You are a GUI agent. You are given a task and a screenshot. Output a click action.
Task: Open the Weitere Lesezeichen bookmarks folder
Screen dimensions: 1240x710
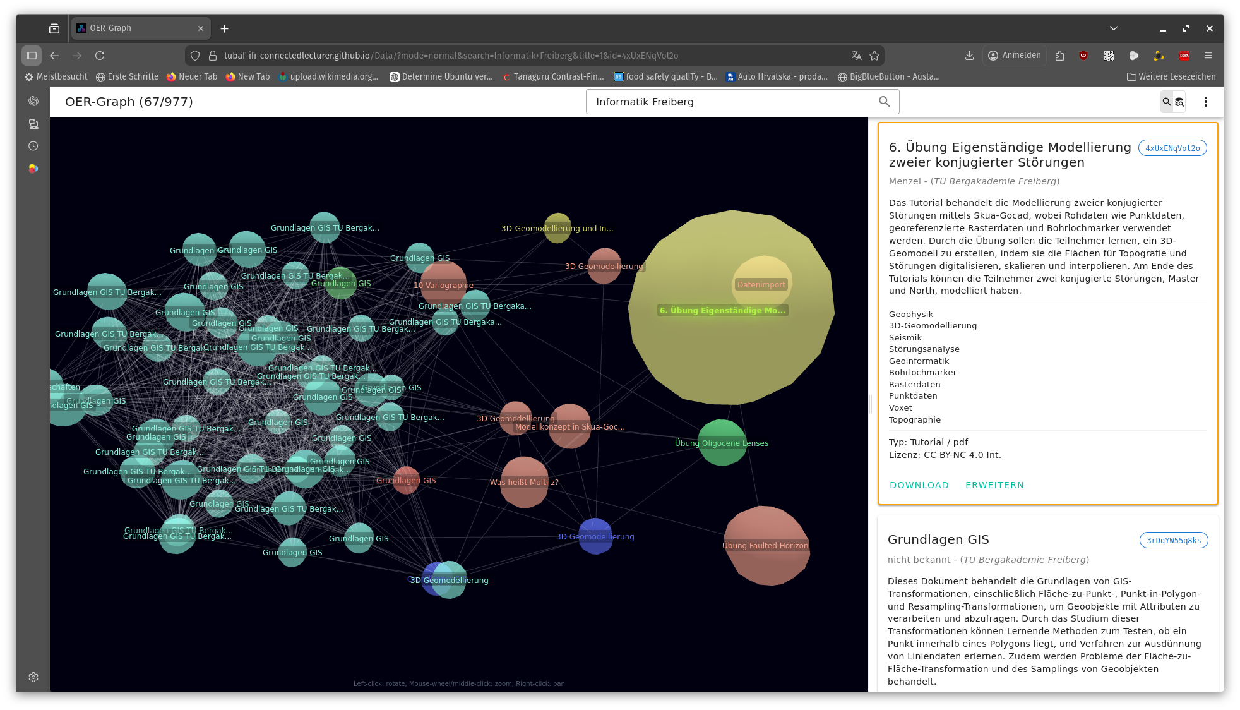click(1171, 77)
